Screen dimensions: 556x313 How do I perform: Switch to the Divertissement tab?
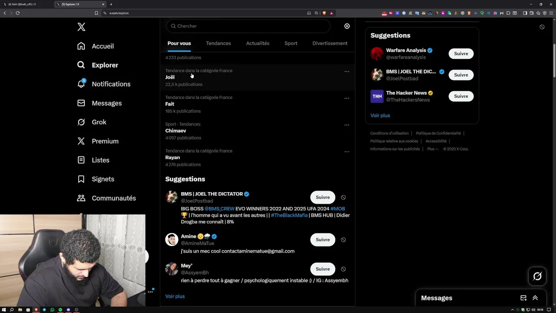[x=330, y=43]
